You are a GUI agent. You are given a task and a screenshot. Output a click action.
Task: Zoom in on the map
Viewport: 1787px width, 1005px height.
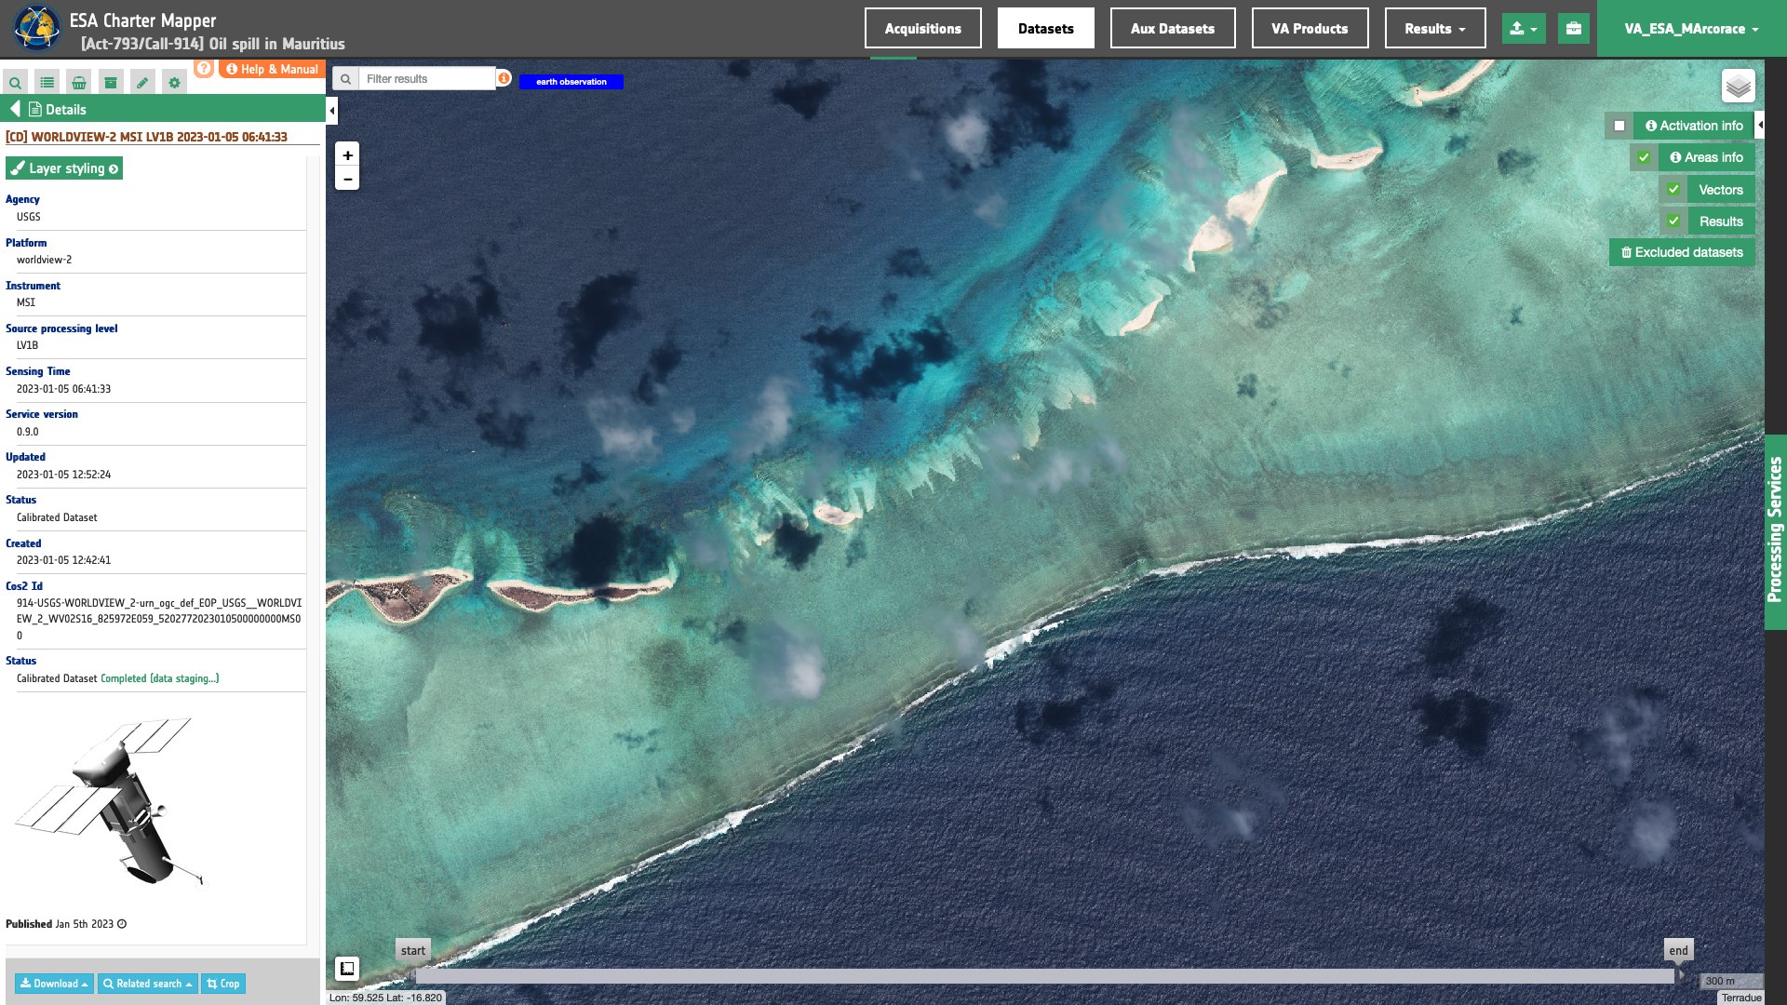pyautogui.click(x=347, y=154)
